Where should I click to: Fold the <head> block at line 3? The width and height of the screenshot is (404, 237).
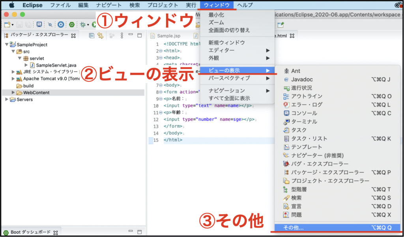click(x=161, y=58)
